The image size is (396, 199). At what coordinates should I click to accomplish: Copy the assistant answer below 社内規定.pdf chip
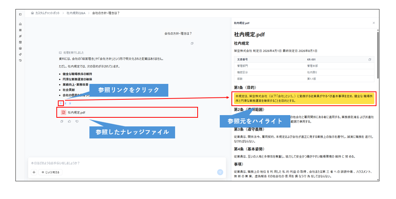[62, 122]
